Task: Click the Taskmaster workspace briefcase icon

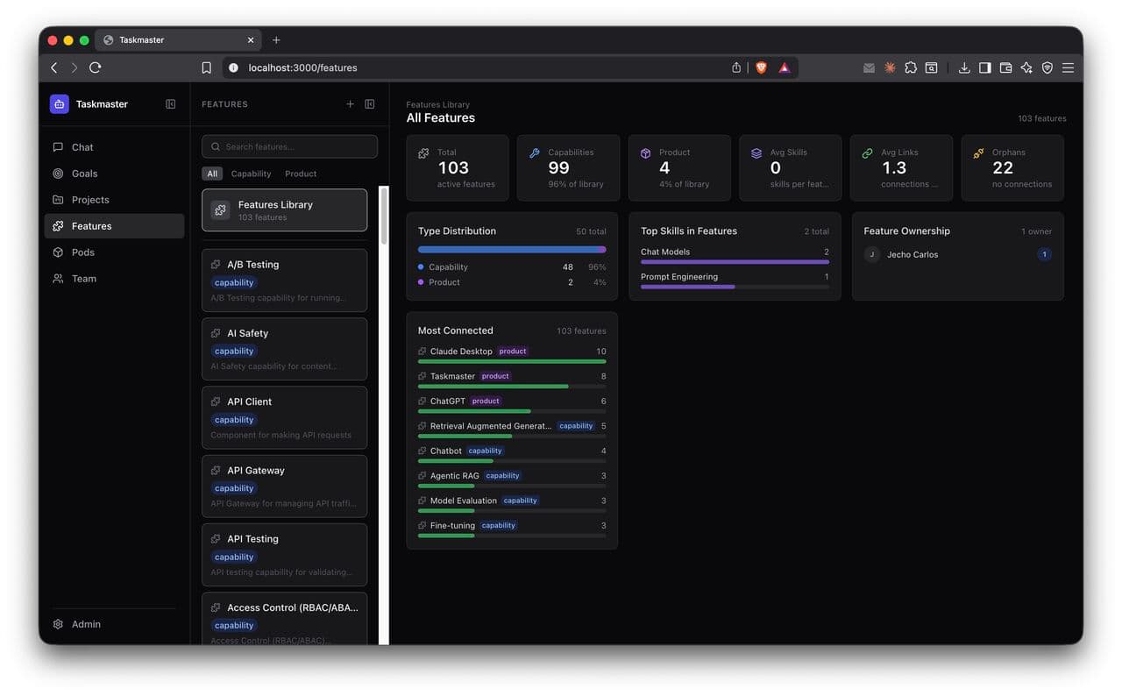Action: click(58, 103)
